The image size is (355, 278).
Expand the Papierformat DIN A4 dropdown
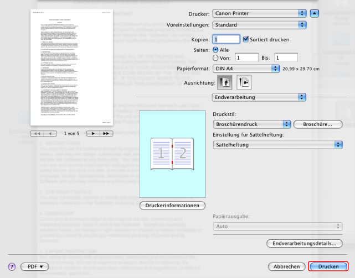click(246, 68)
